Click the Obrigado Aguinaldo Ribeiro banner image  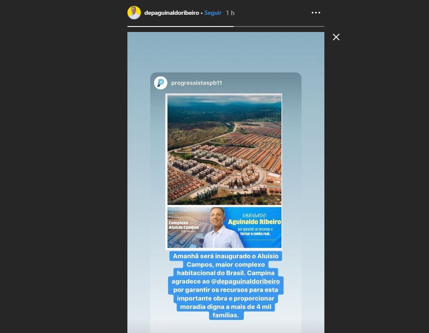click(x=224, y=227)
